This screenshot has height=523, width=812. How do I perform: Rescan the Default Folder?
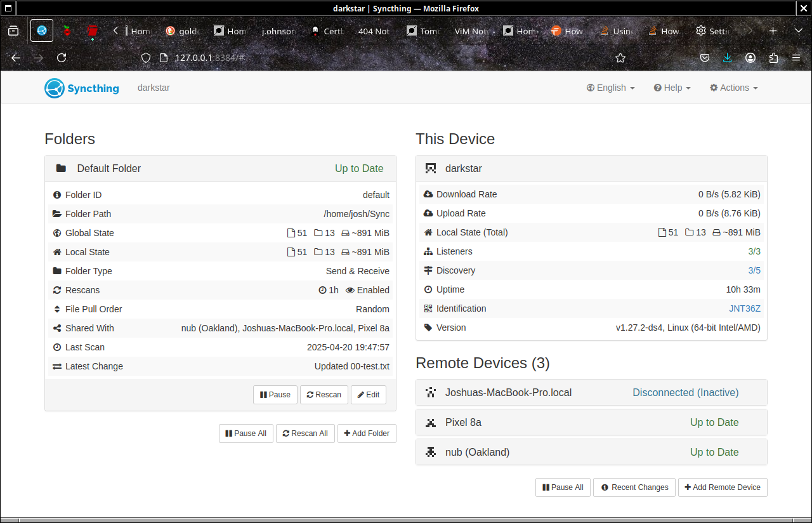(x=324, y=395)
